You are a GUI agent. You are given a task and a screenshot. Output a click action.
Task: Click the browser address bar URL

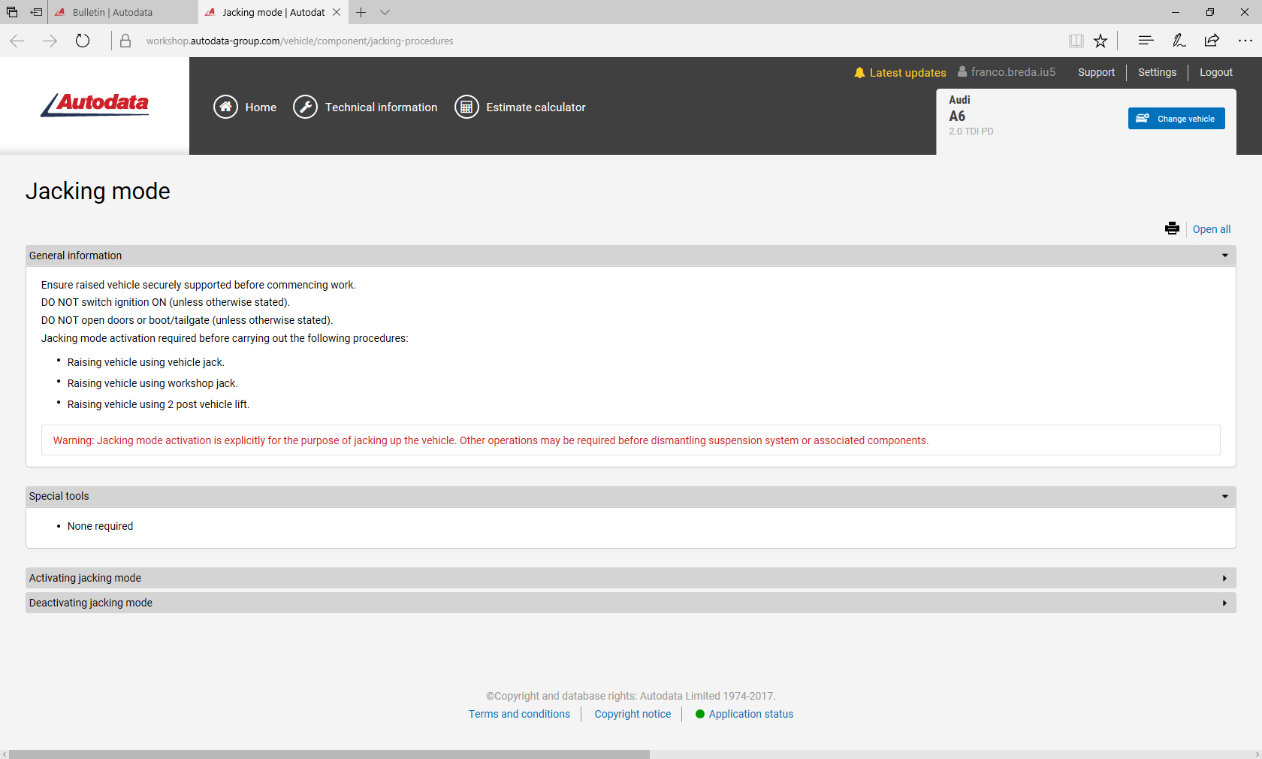pos(300,41)
